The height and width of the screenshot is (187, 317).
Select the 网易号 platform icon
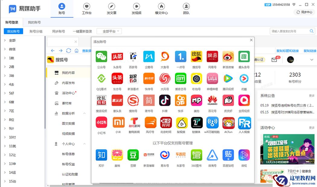212,56
